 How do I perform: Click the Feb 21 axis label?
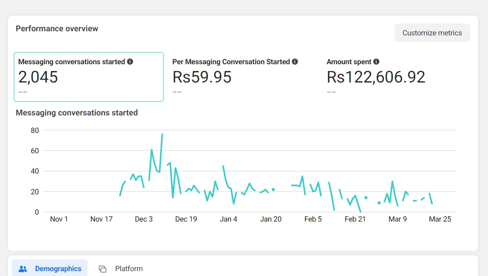[x=355, y=219]
